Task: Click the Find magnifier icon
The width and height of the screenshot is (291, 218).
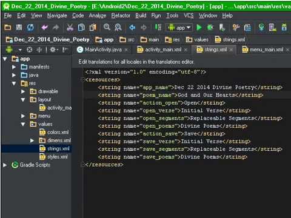Action: tap(107, 27)
